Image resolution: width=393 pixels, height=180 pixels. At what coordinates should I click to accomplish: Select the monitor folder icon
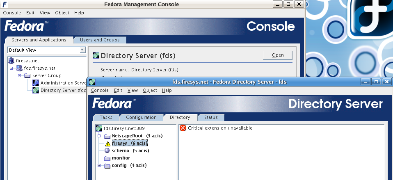point(107,158)
